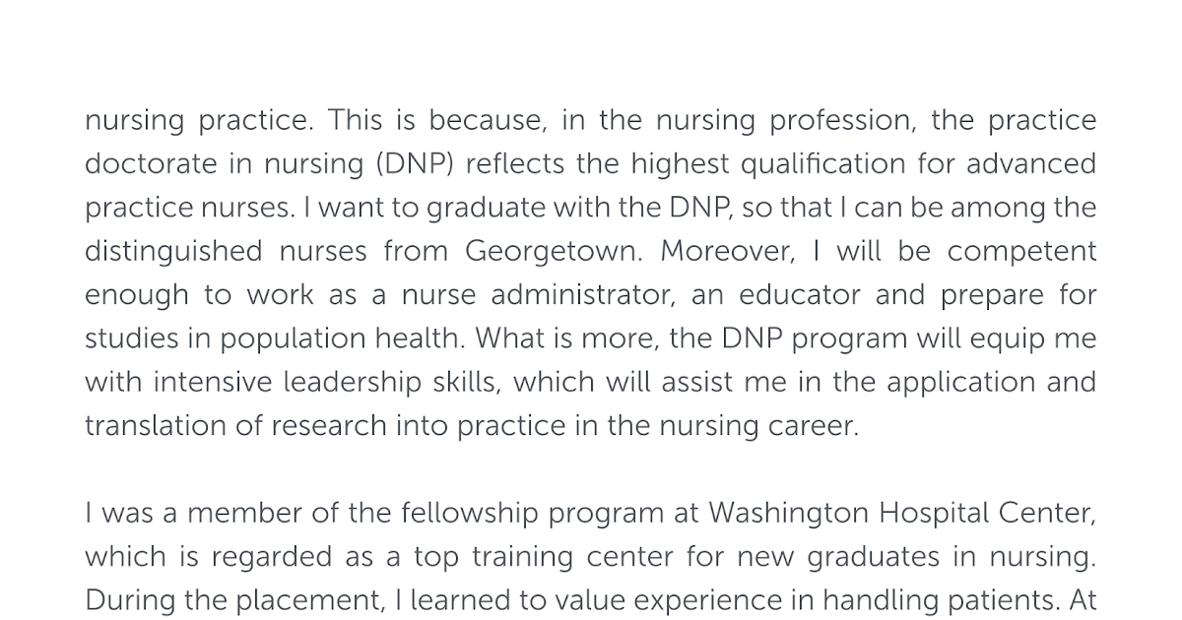Click the word "population" in the paragraph
The height and width of the screenshot is (620, 1182).
point(294,340)
